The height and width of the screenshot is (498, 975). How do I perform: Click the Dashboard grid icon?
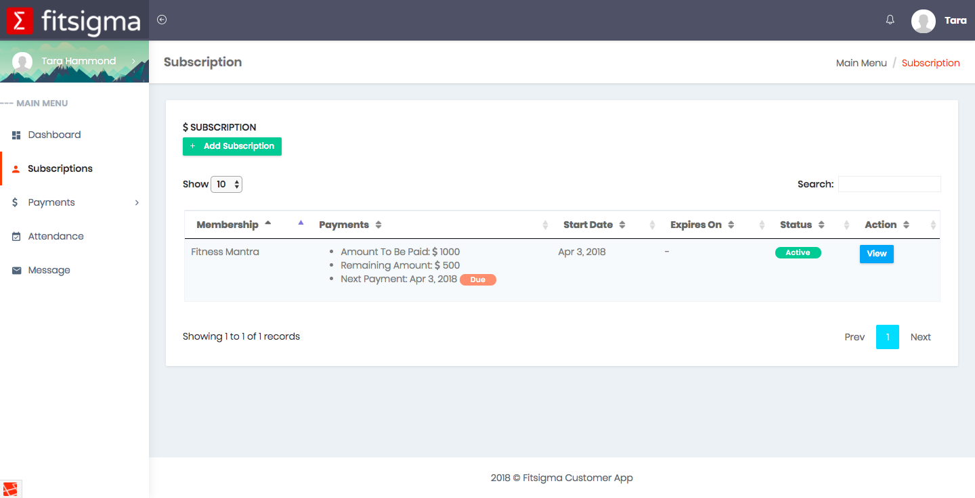tap(16, 135)
